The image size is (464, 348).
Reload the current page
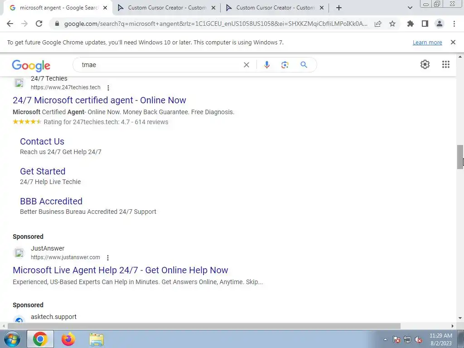click(x=39, y=24)
